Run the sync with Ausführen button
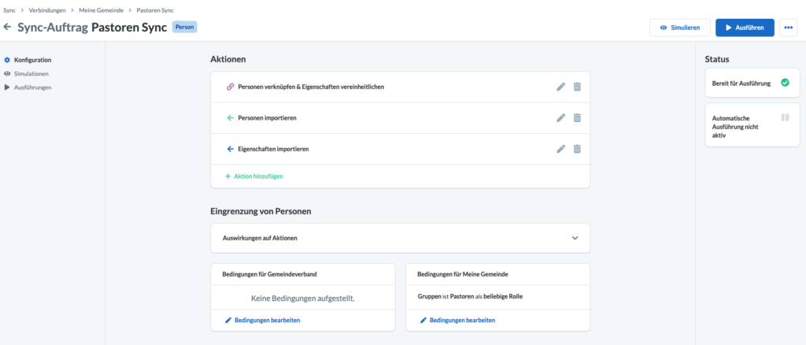 click(745, 28)
